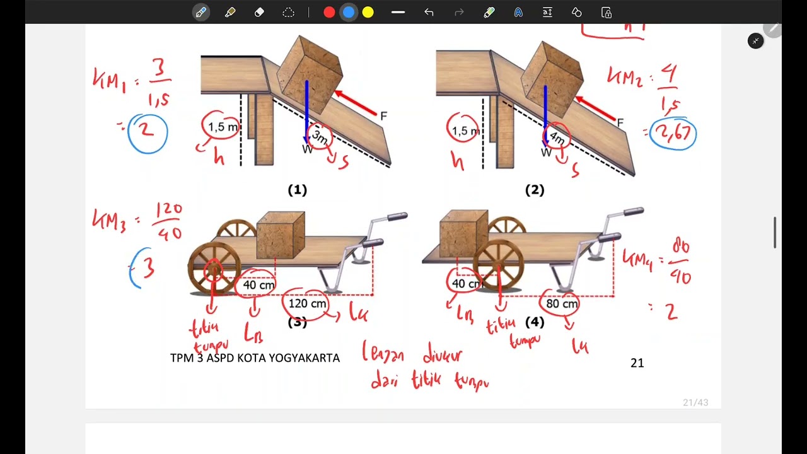Click the footer text TPM 3 ASPD KOTA YOGYAKARTA
Screen dimensions: 807x454
coord(255,358)
